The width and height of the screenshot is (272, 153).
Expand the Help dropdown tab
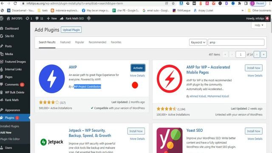259,25
